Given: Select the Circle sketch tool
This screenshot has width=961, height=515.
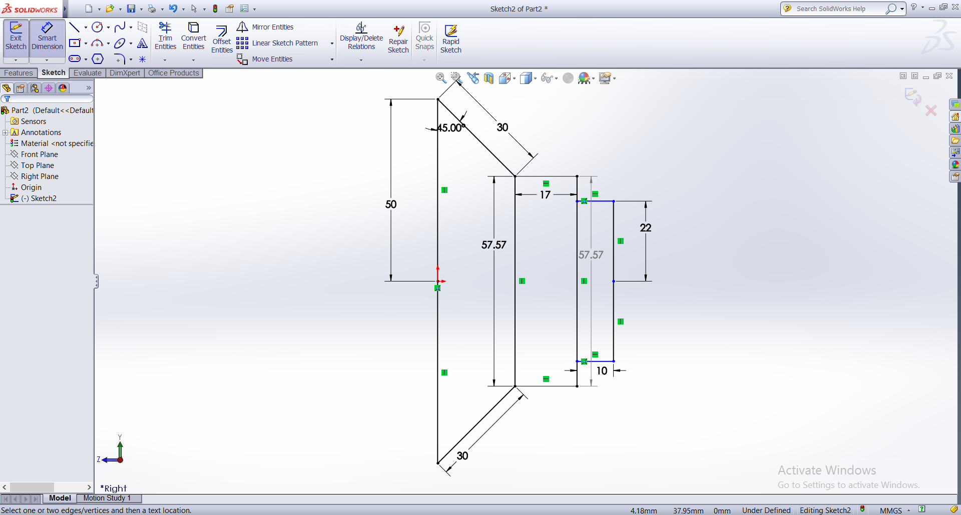Looking at the screenshot, I should [x=98, y=27].
